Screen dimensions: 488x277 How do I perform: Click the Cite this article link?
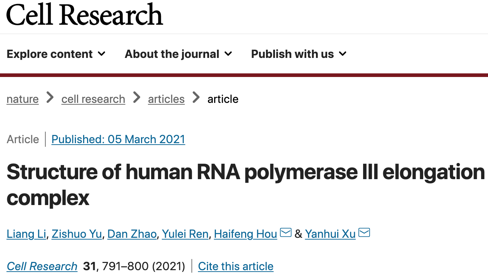(x=236, y=266)
